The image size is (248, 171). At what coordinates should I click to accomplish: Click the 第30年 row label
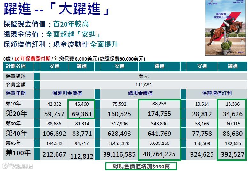13,123
